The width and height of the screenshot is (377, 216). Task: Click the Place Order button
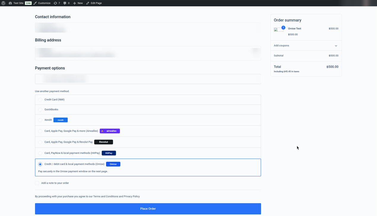point(148,209)
